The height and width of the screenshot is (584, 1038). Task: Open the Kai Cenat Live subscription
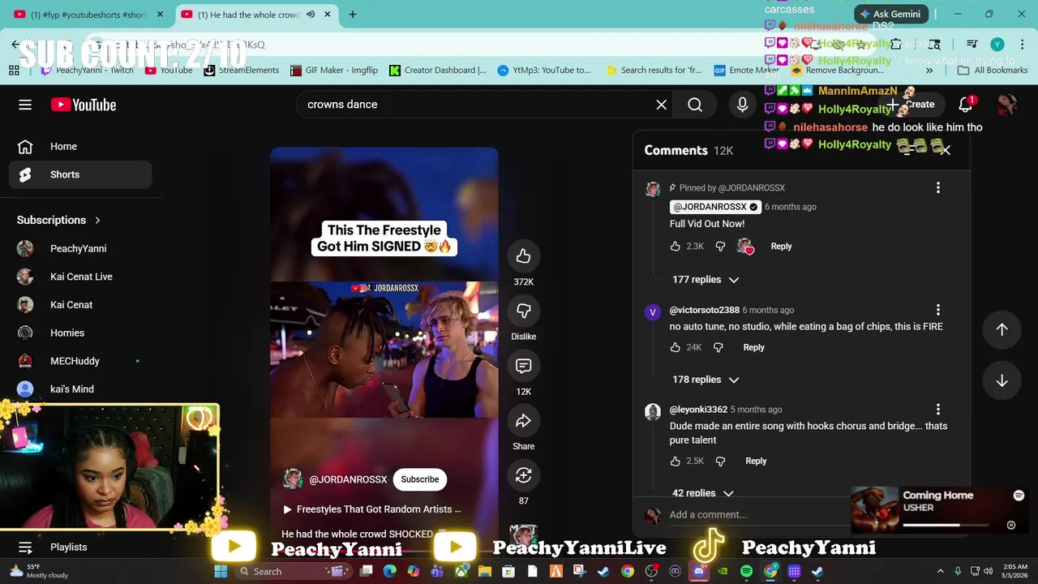click(80, 277)
